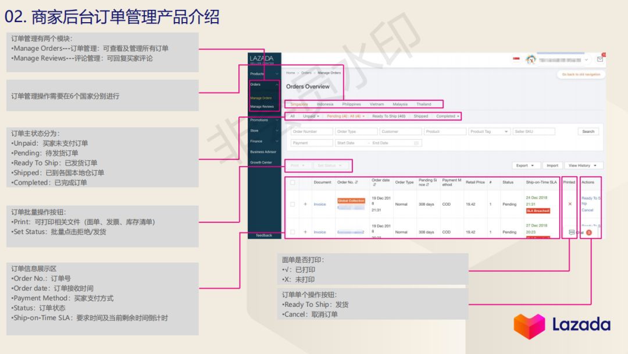628x354 pixels.
Task: Click the Order Type input field
Action: click(356, 132)
